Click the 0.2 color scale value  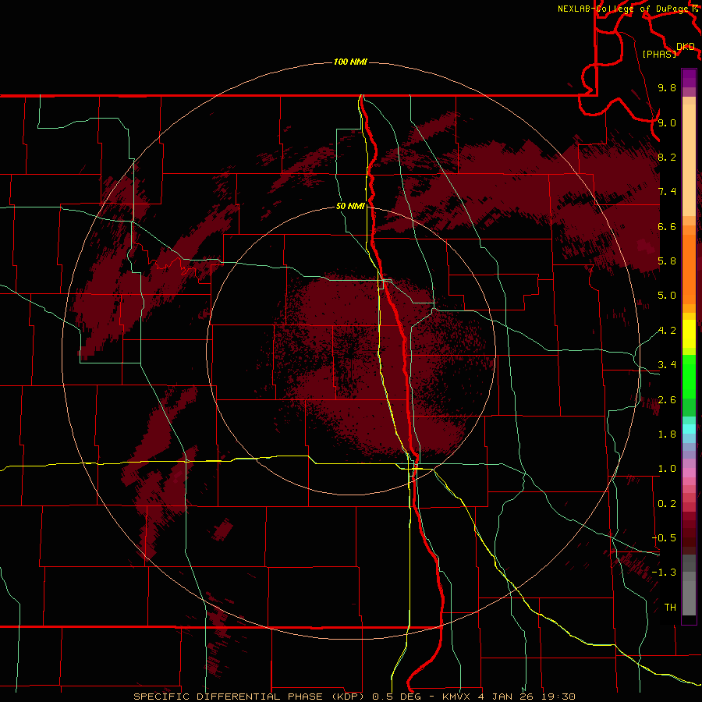click(667, 504)
